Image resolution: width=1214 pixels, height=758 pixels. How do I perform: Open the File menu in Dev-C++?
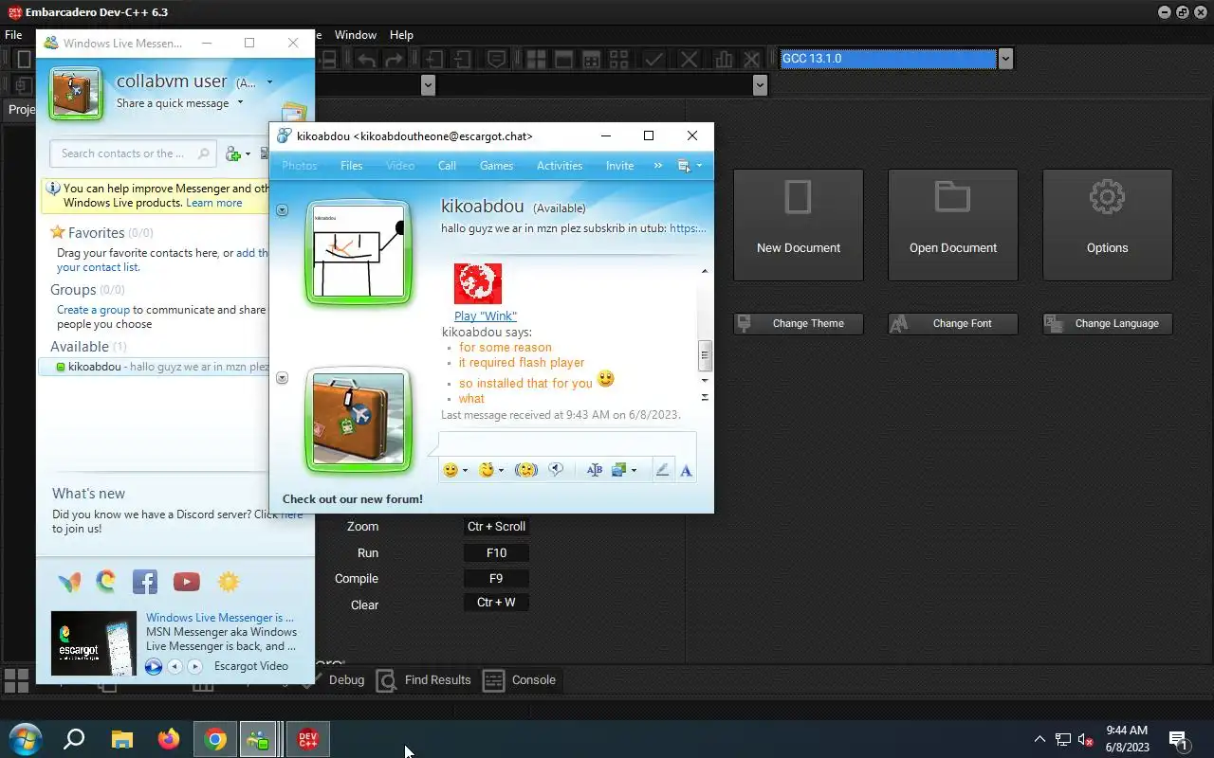pos(13,35)
